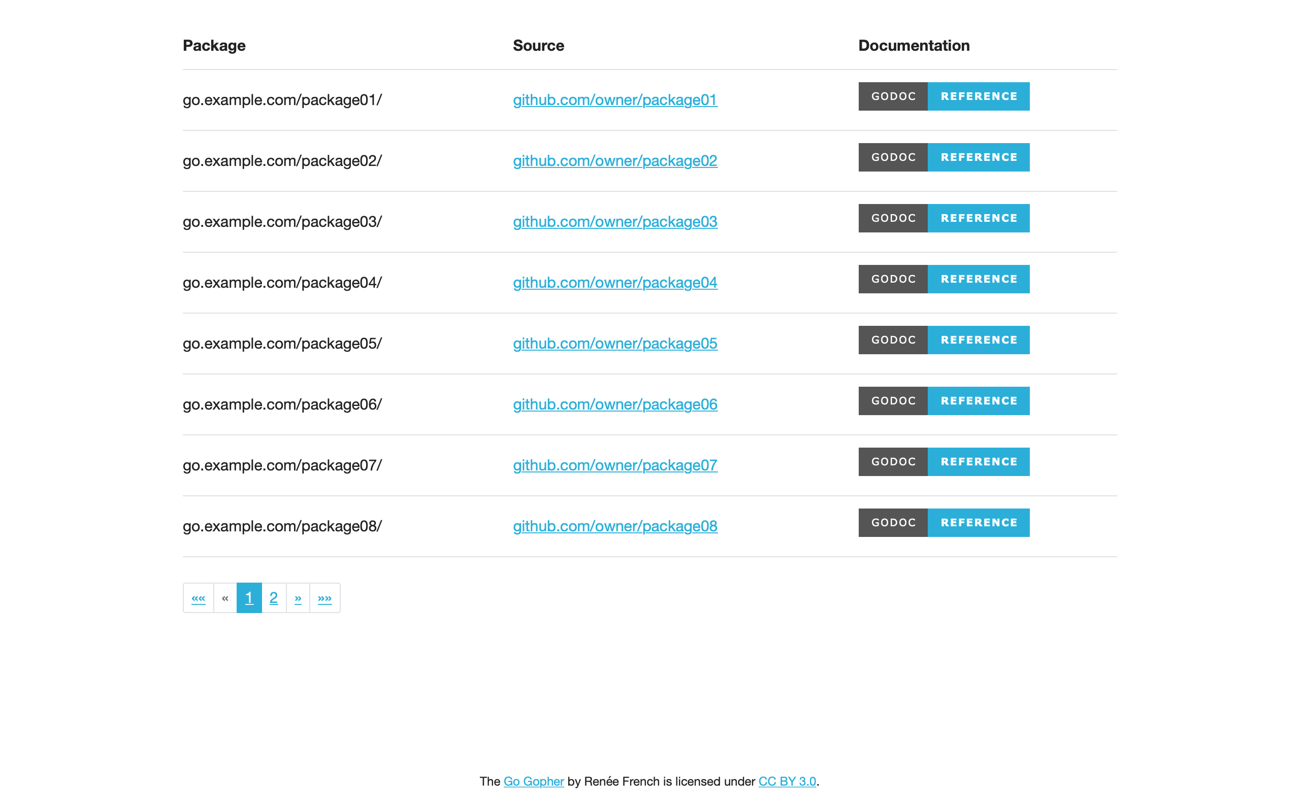The image size is (1300, 812).
Task: Jump to last page with double-right arrows
Action: [x=324, y=598]
